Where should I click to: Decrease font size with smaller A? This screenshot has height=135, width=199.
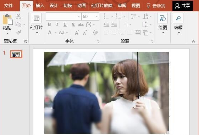pos(85,33)
